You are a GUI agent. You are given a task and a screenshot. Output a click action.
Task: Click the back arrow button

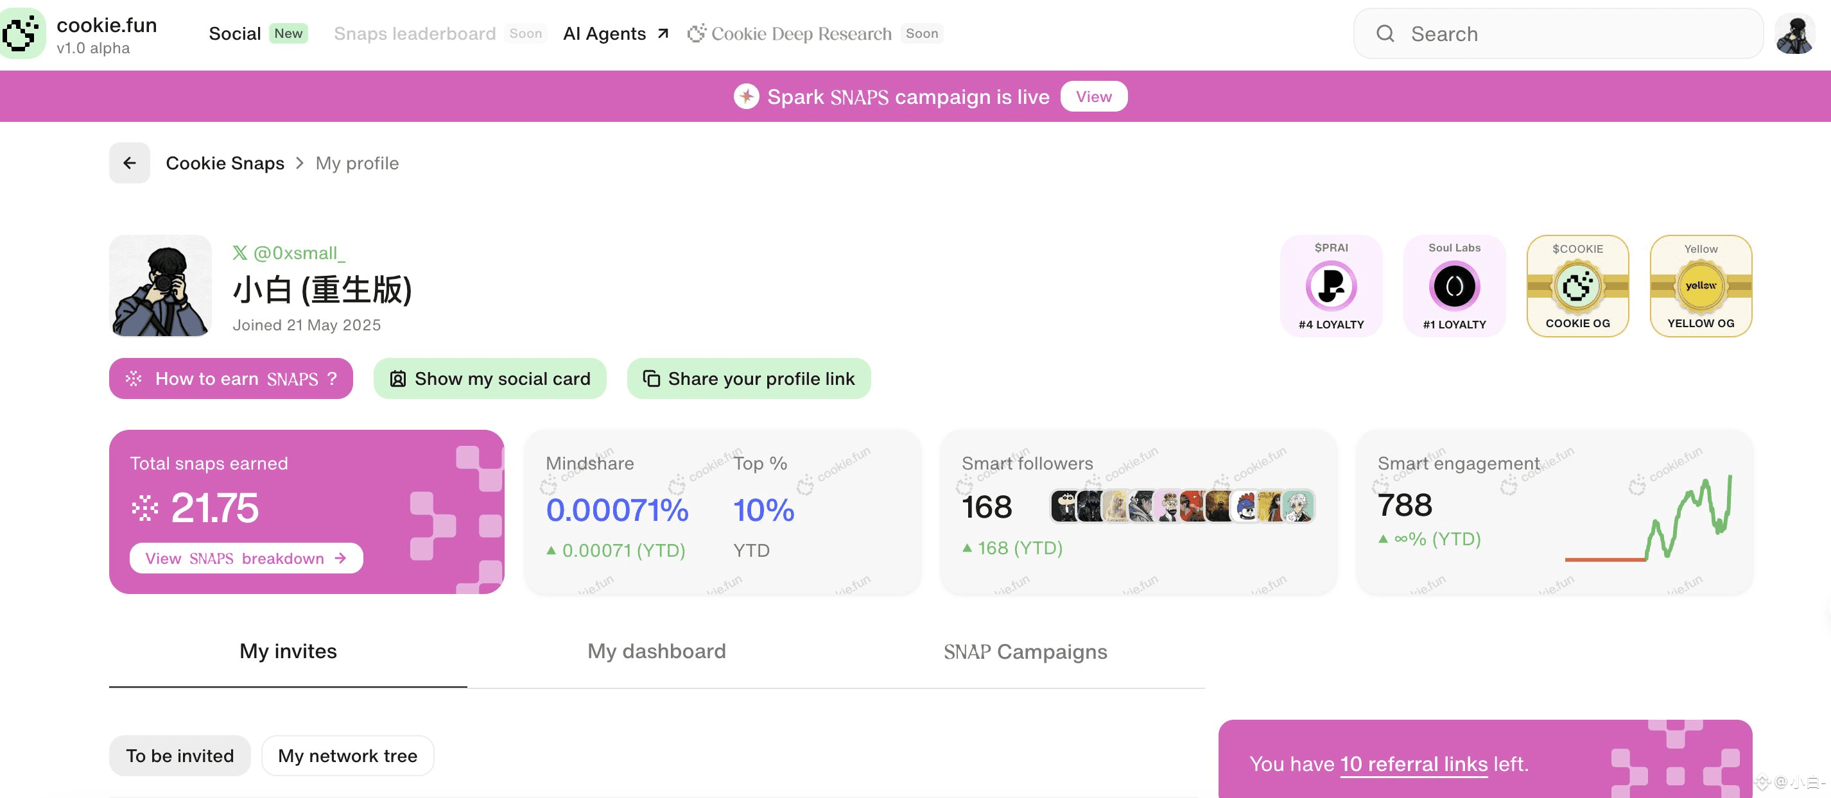[x=130, y=164]
